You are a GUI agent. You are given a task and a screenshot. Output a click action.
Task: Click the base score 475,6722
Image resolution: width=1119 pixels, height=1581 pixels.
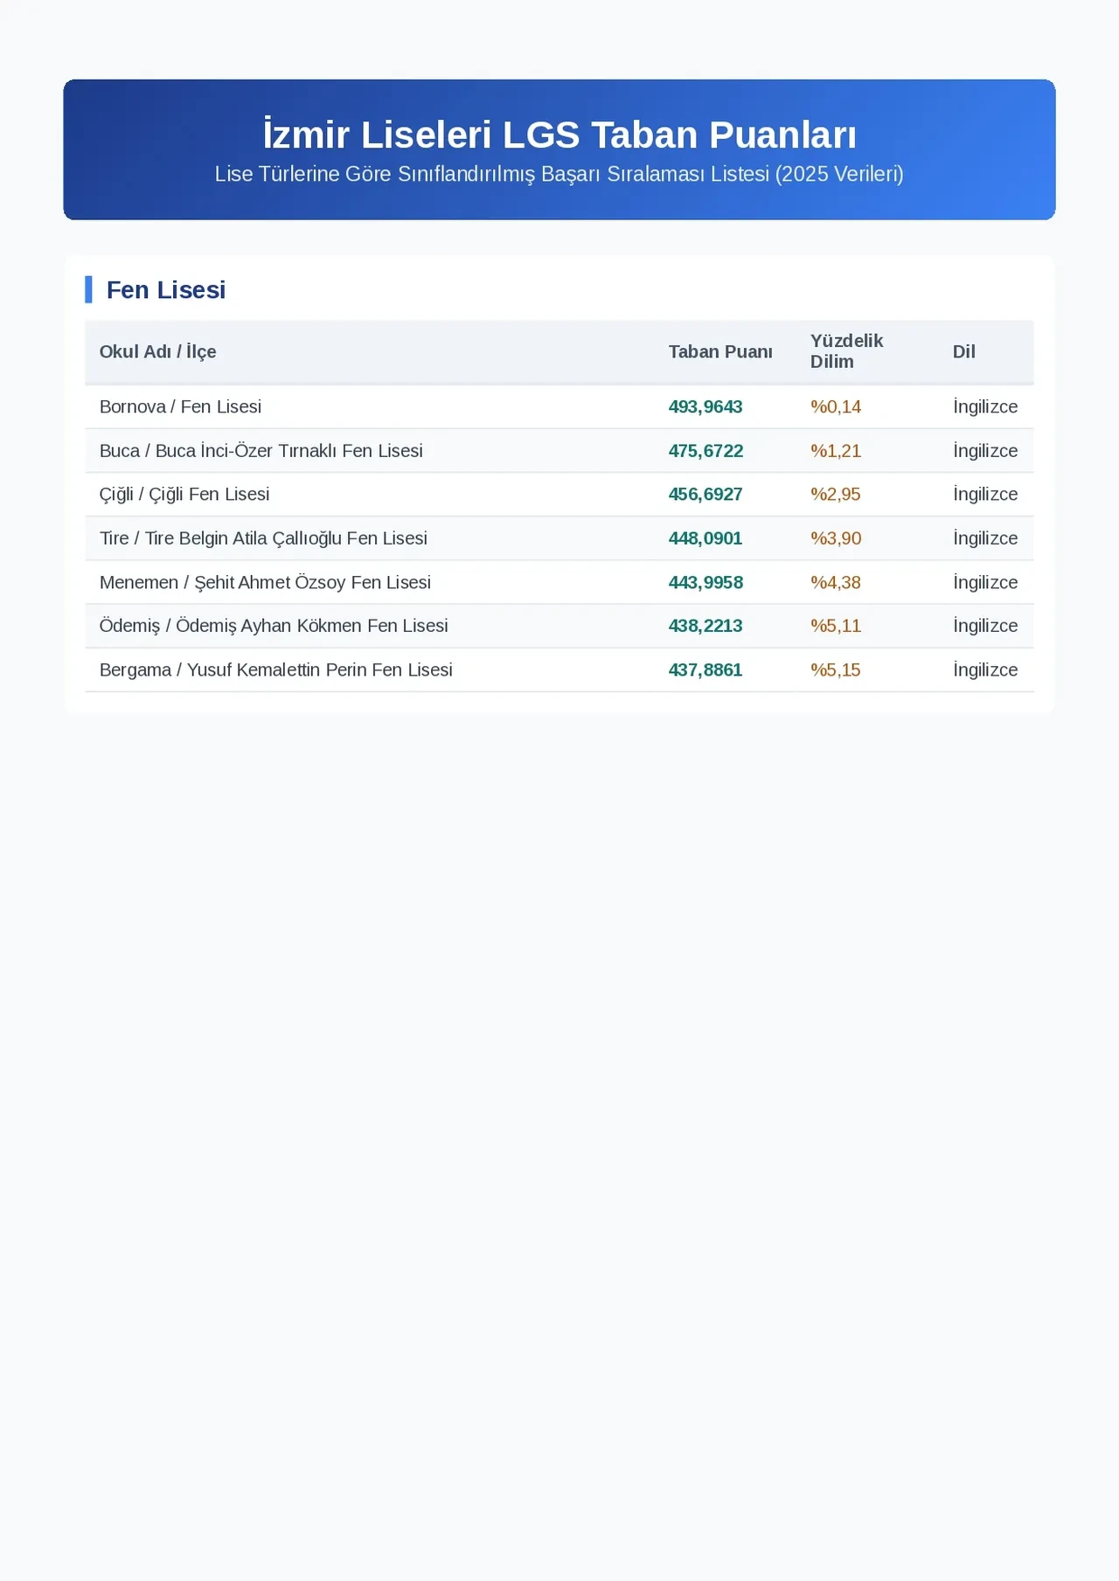click(x=705, y=451)
